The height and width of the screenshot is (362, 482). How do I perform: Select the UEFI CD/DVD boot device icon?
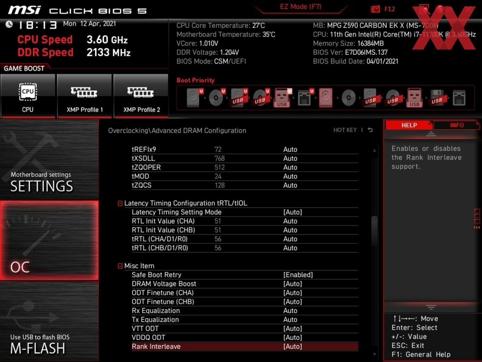216,97
